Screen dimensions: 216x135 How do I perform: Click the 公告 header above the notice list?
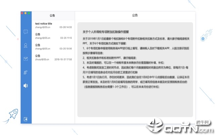coord(52,15)
